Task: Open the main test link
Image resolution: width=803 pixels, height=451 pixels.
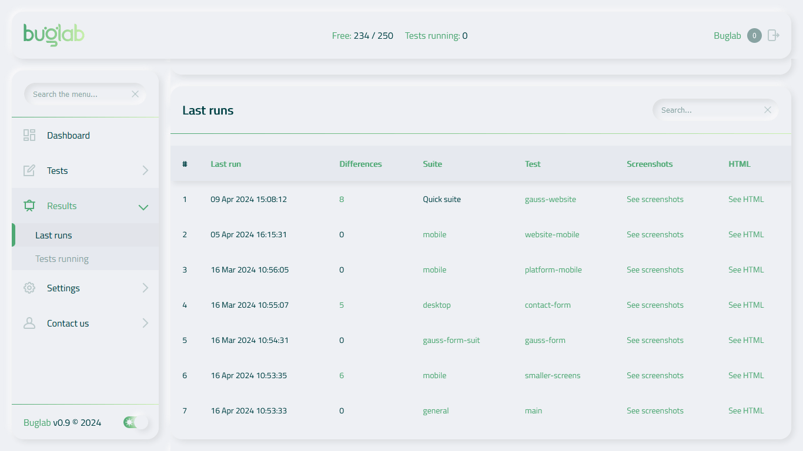Action: coord(533,410)
